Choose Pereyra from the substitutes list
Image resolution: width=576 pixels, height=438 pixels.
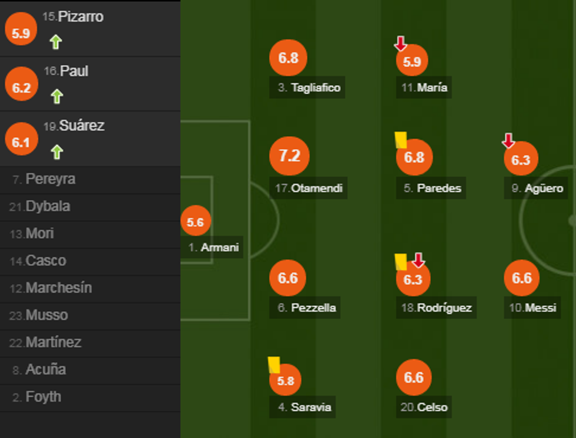pos(50,179)
